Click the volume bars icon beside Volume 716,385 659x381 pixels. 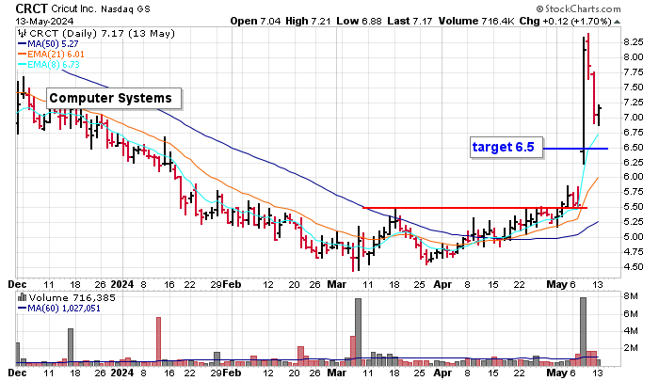tap(22, 298)
